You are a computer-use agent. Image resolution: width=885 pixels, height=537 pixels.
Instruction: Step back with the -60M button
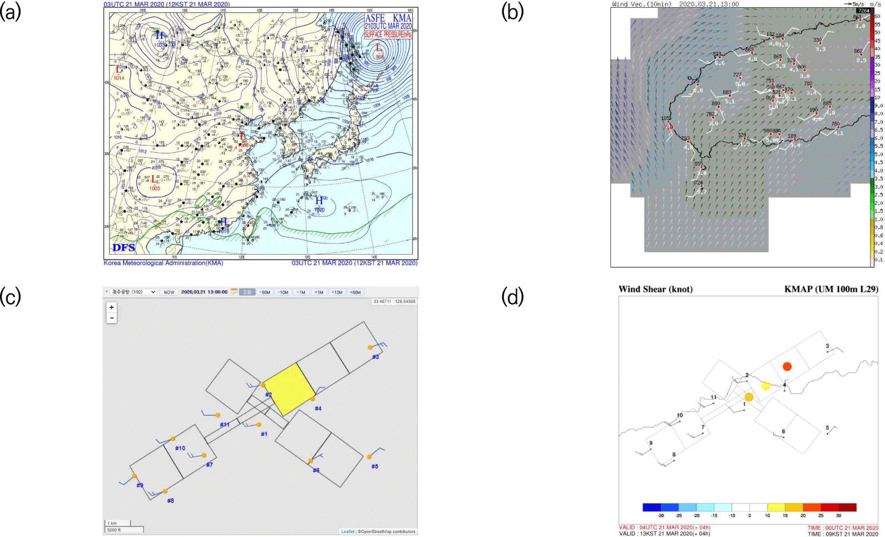click(265, 292)
